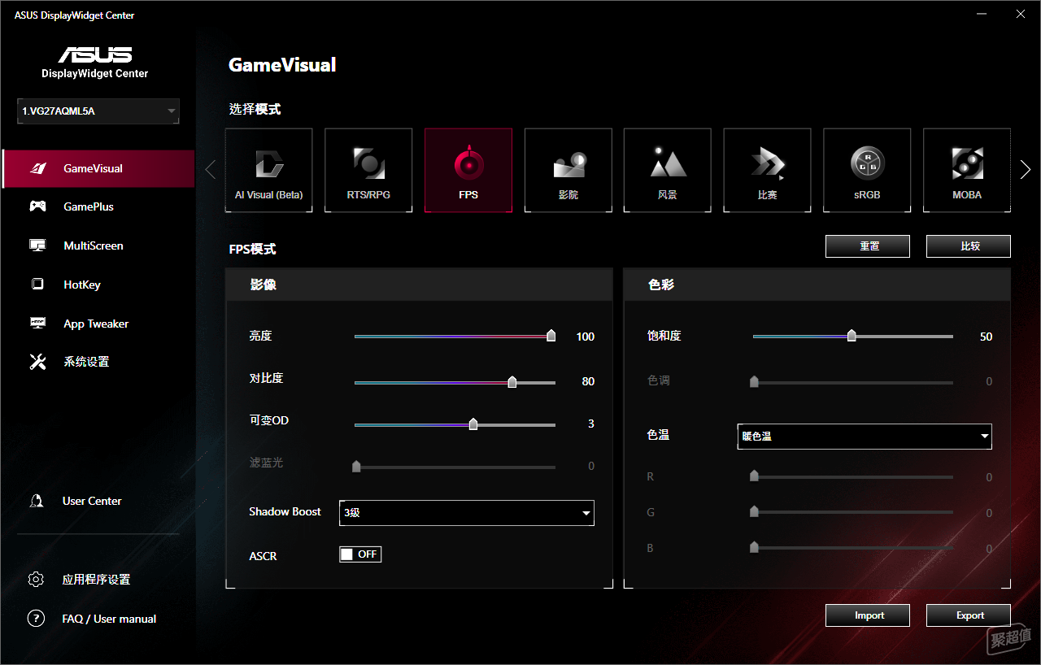Click the saturation value 50
This screenshot has height=665, width=1041.
[x=986, y=337]
